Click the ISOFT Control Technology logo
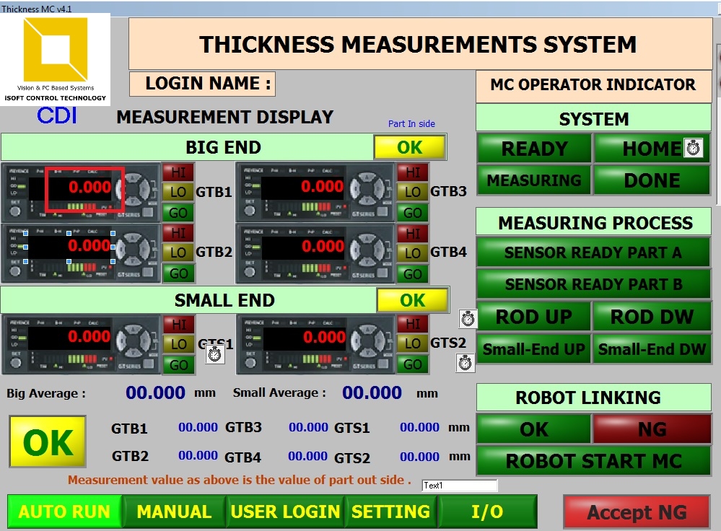The image size is (721, 531). (x=54, y=58)
